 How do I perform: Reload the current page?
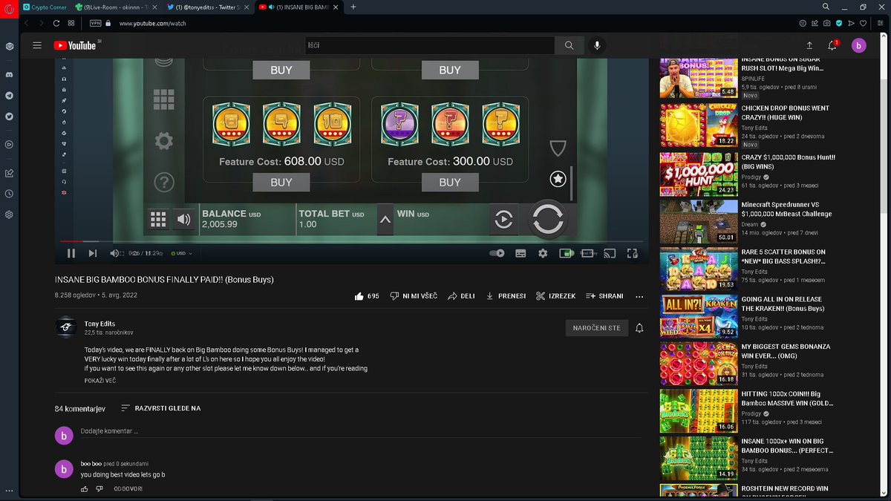pos(57,23)
